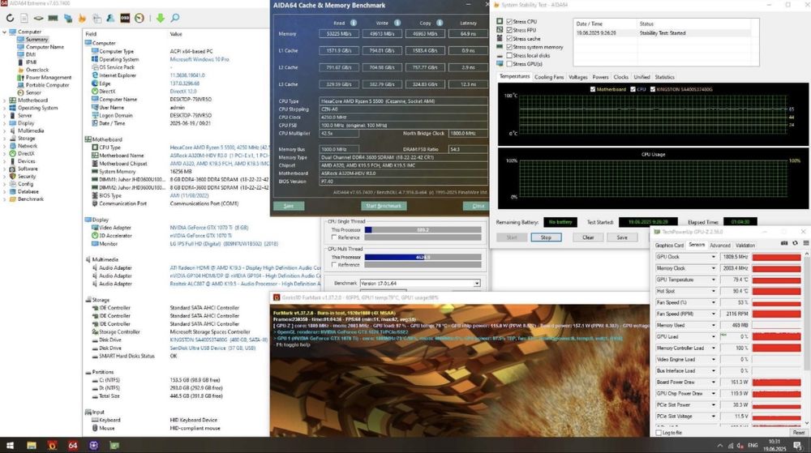811x453 pixels.
Task: Click the AIDA64 taskbar icon
Action: pyautogui.click(x=72, y=445)
